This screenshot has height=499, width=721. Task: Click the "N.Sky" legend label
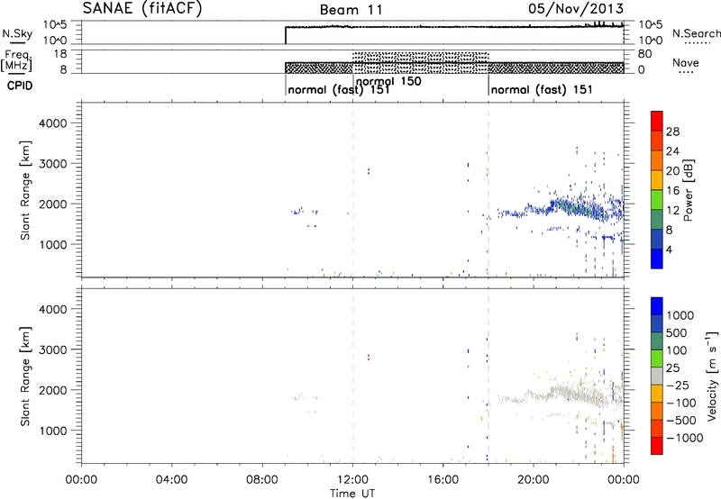pos(17,33)
